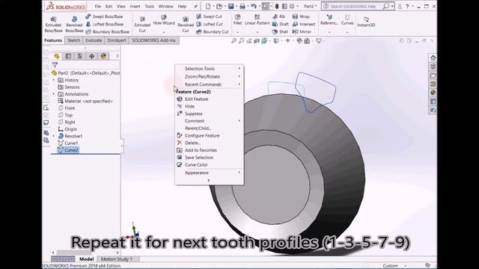The width and height of the screenshot is (479, 269).
Task: Select the Draft tool
Action: point(281,24)
